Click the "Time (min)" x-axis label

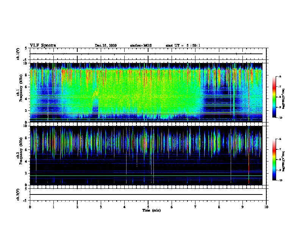point(152,210)
